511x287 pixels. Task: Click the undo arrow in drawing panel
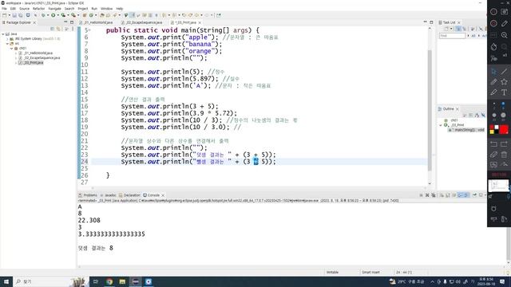(x=493, y=144)
